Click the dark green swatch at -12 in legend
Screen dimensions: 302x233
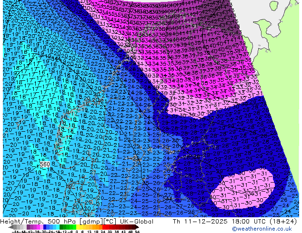[61, 227]
